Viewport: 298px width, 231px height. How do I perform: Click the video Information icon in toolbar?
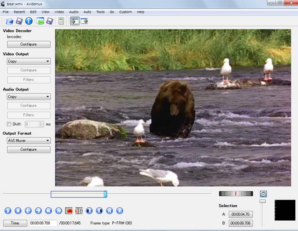click(29, 21)
